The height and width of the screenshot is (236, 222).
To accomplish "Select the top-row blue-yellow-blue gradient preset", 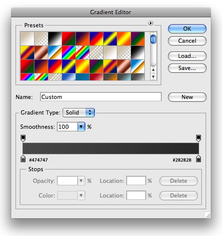I will pos(110,38).
